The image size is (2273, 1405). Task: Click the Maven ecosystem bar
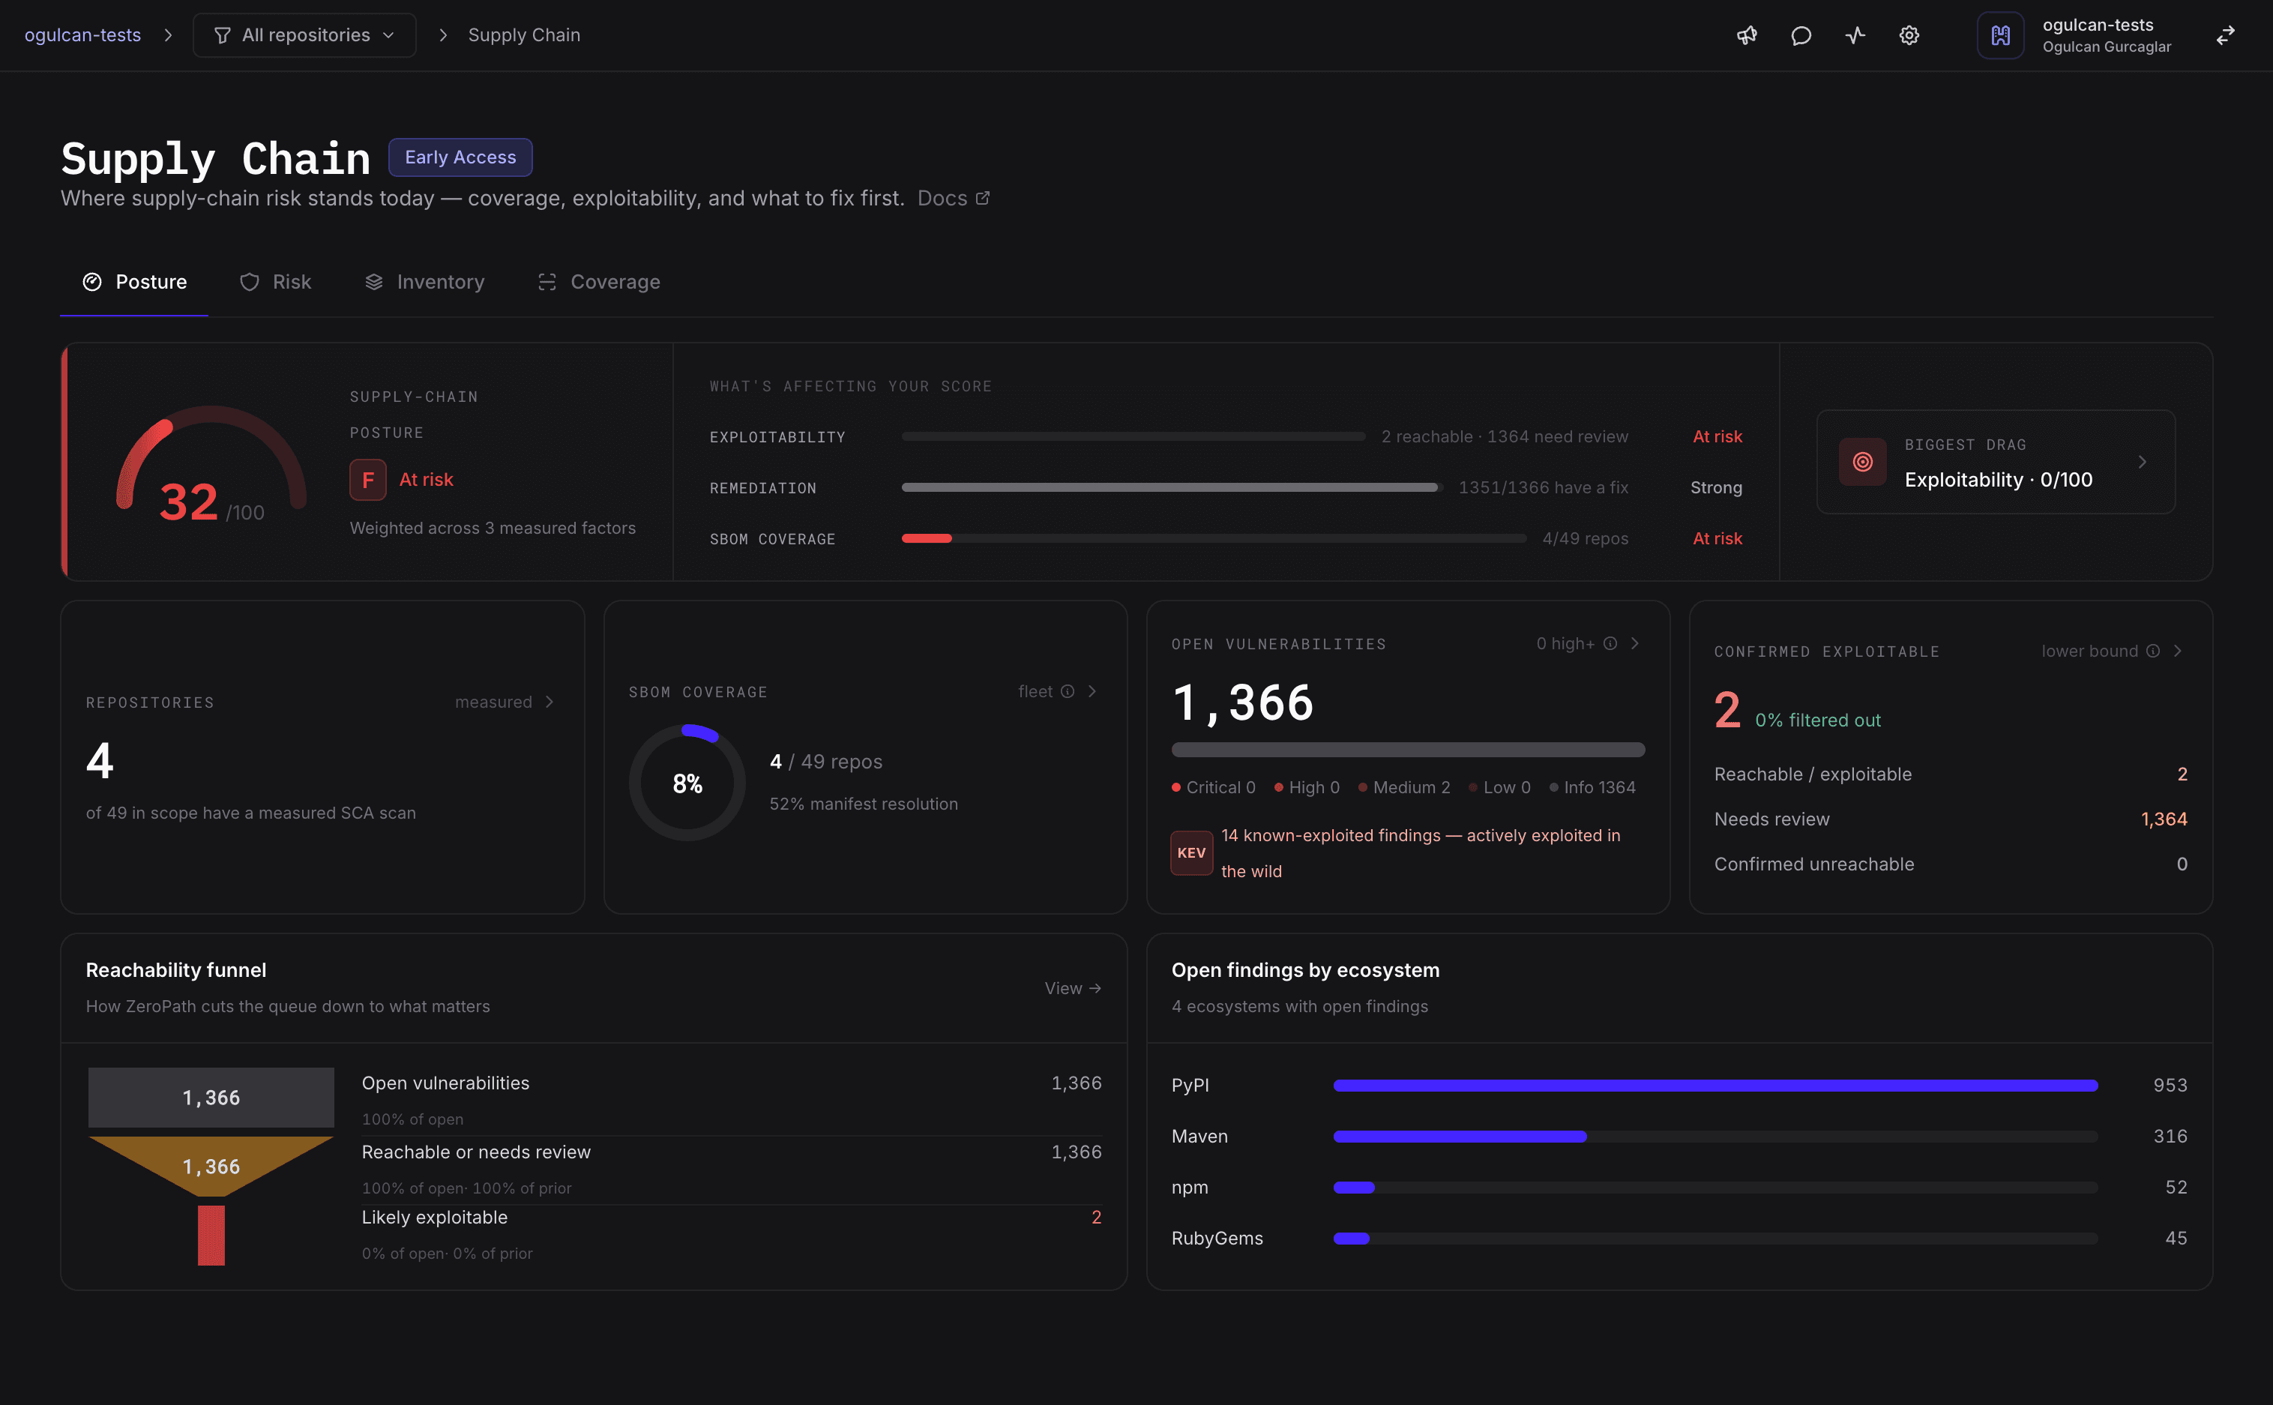pyautogui.click(x=1714, y=1137)
